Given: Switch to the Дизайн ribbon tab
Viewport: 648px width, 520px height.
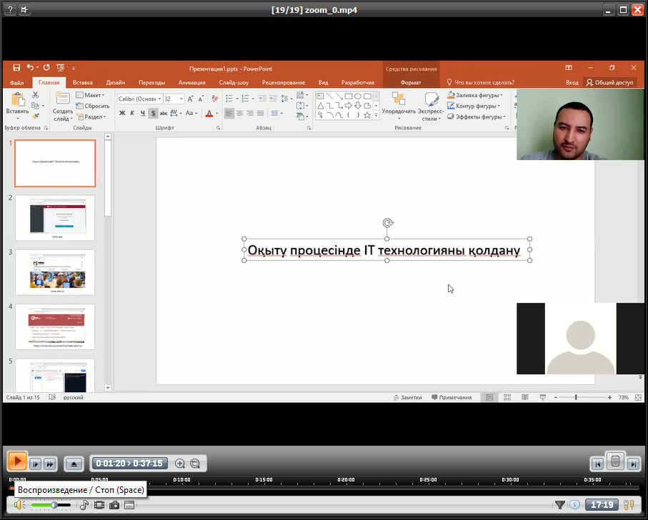Looking at the screenshot, I should coord(115,82).
